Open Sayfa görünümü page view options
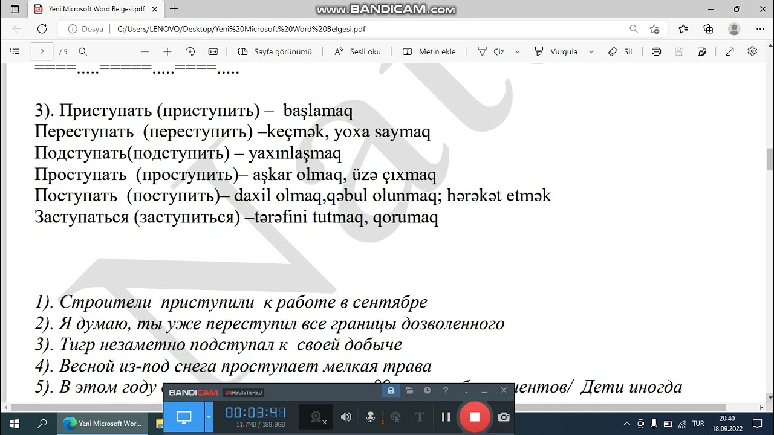The width and height of the screenshot is (774, 435). (275, 52)
